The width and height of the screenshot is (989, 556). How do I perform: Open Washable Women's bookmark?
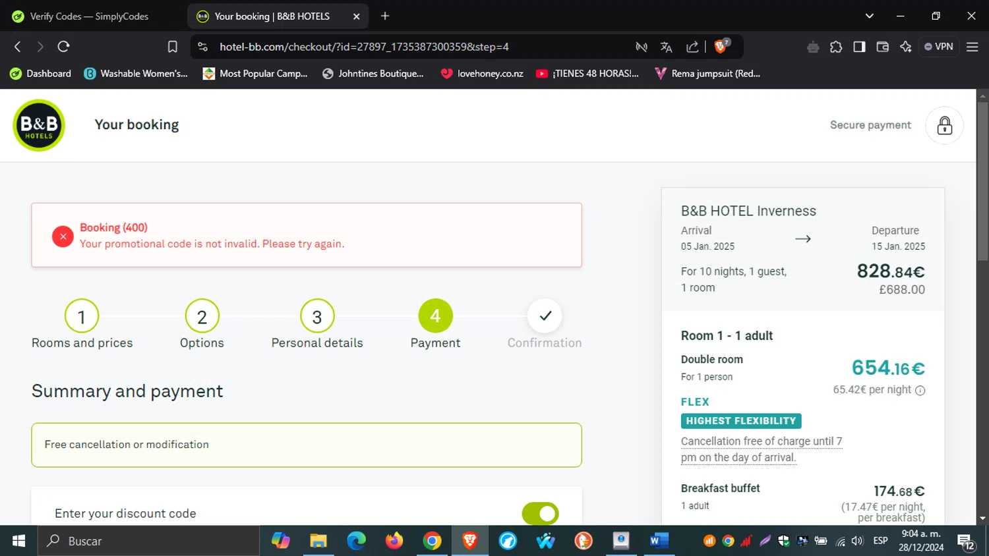tap(136, 74)
